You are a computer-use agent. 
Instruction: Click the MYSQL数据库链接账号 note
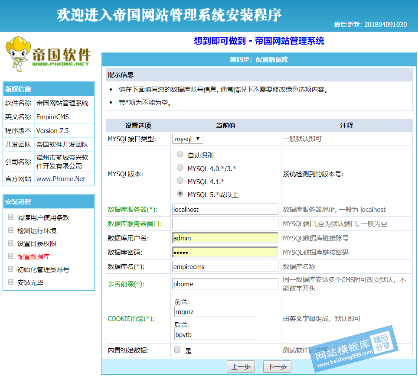[316, 238]
